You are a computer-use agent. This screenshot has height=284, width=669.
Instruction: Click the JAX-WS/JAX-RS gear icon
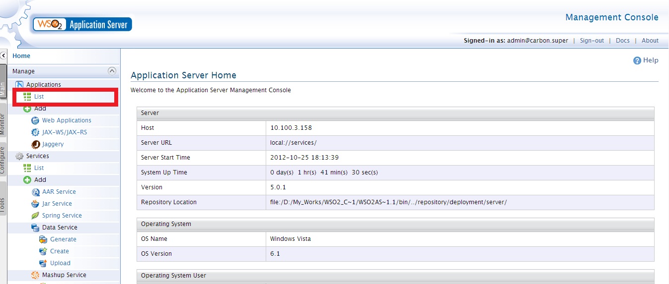tap(35, 132)
